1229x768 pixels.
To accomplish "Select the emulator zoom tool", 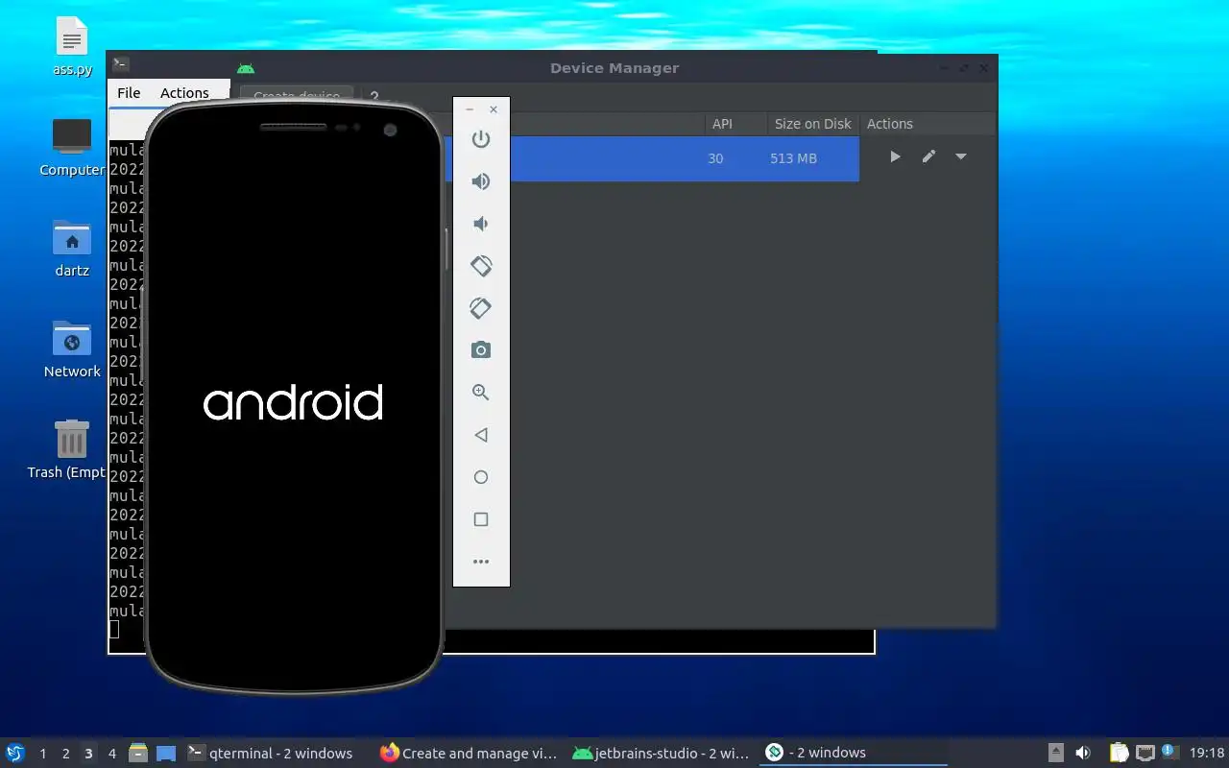I will (481, 393).
